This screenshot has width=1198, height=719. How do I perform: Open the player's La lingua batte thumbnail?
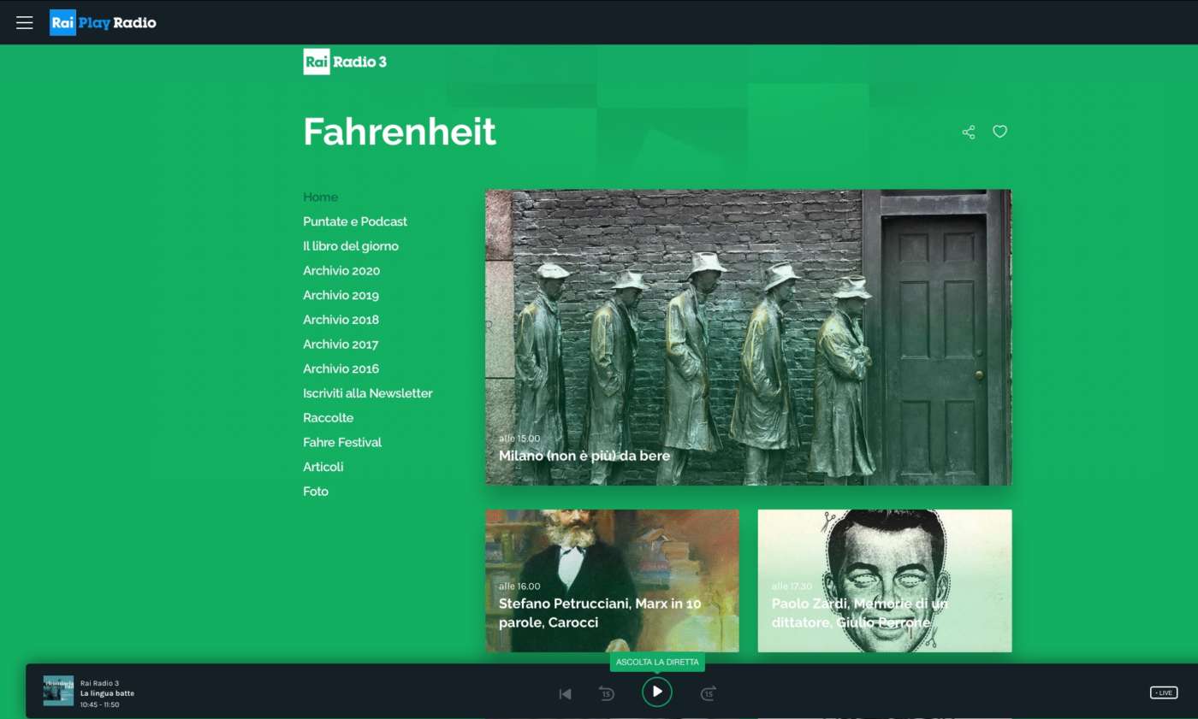[x=58, y=691]
